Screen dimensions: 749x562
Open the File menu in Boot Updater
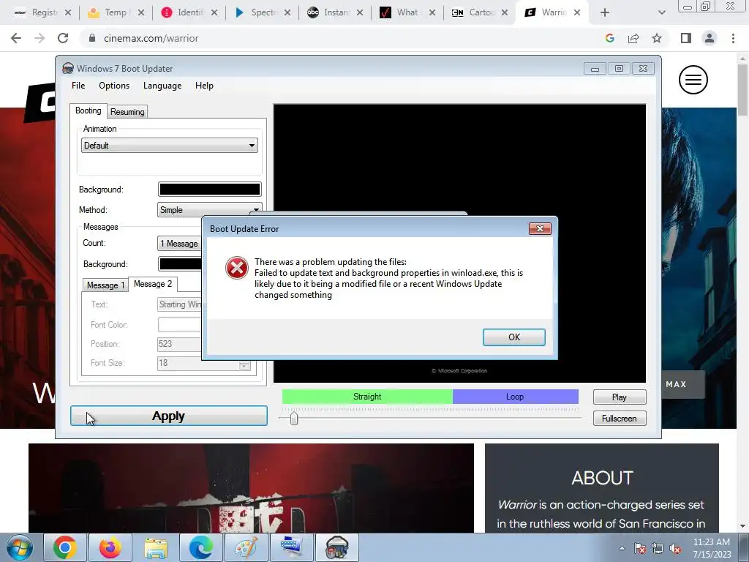78,86
